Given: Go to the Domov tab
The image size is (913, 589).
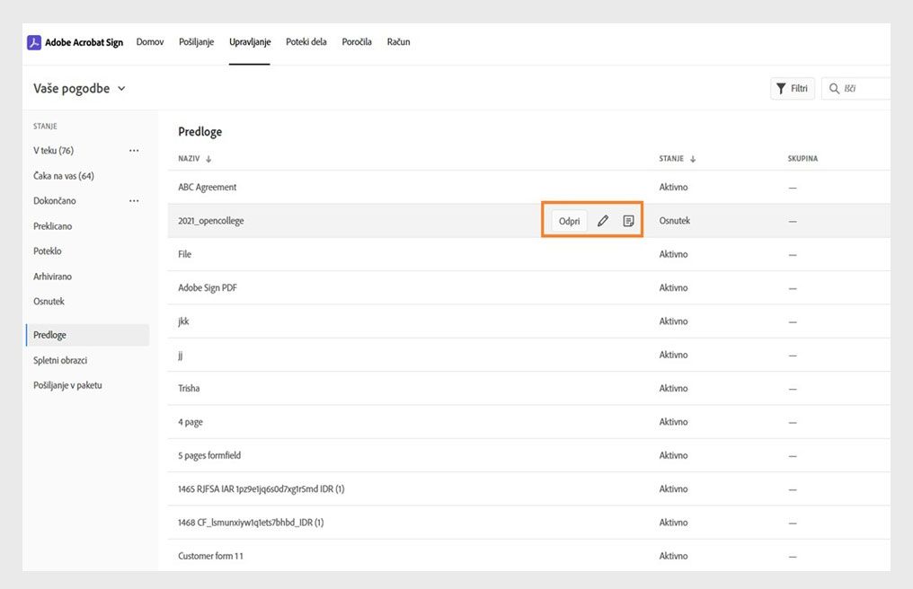Looking at the screenshot, I should [x=150, y=42].
